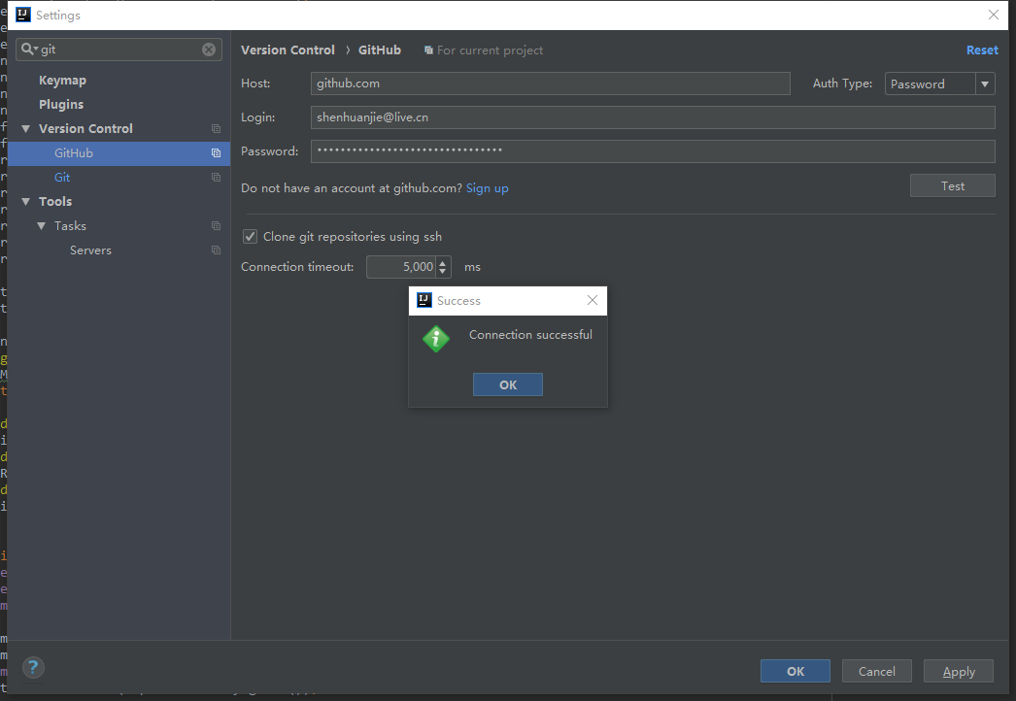1016x701 pixels.
Task: Open Servers under Tasks
Action: click(x=90, y=250)
